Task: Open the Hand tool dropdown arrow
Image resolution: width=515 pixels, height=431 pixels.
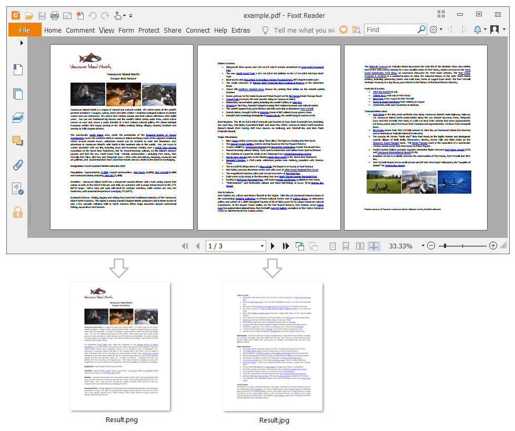Action: [124, 16]
